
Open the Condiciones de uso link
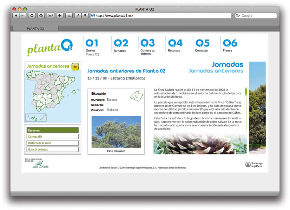tap(108, 168)
